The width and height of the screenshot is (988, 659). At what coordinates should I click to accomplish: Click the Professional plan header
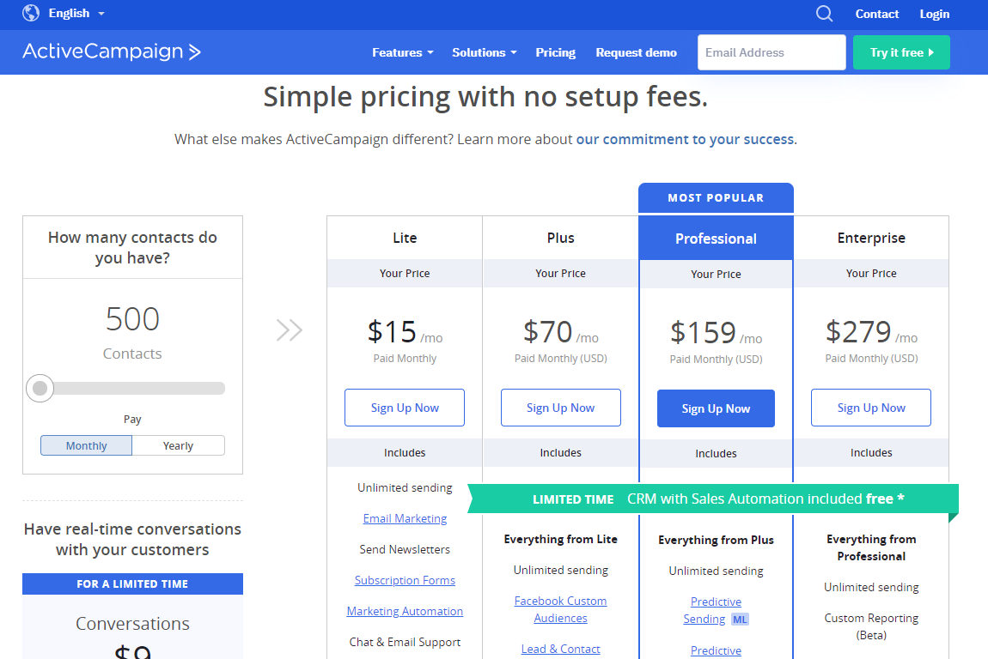coord(716,239)
